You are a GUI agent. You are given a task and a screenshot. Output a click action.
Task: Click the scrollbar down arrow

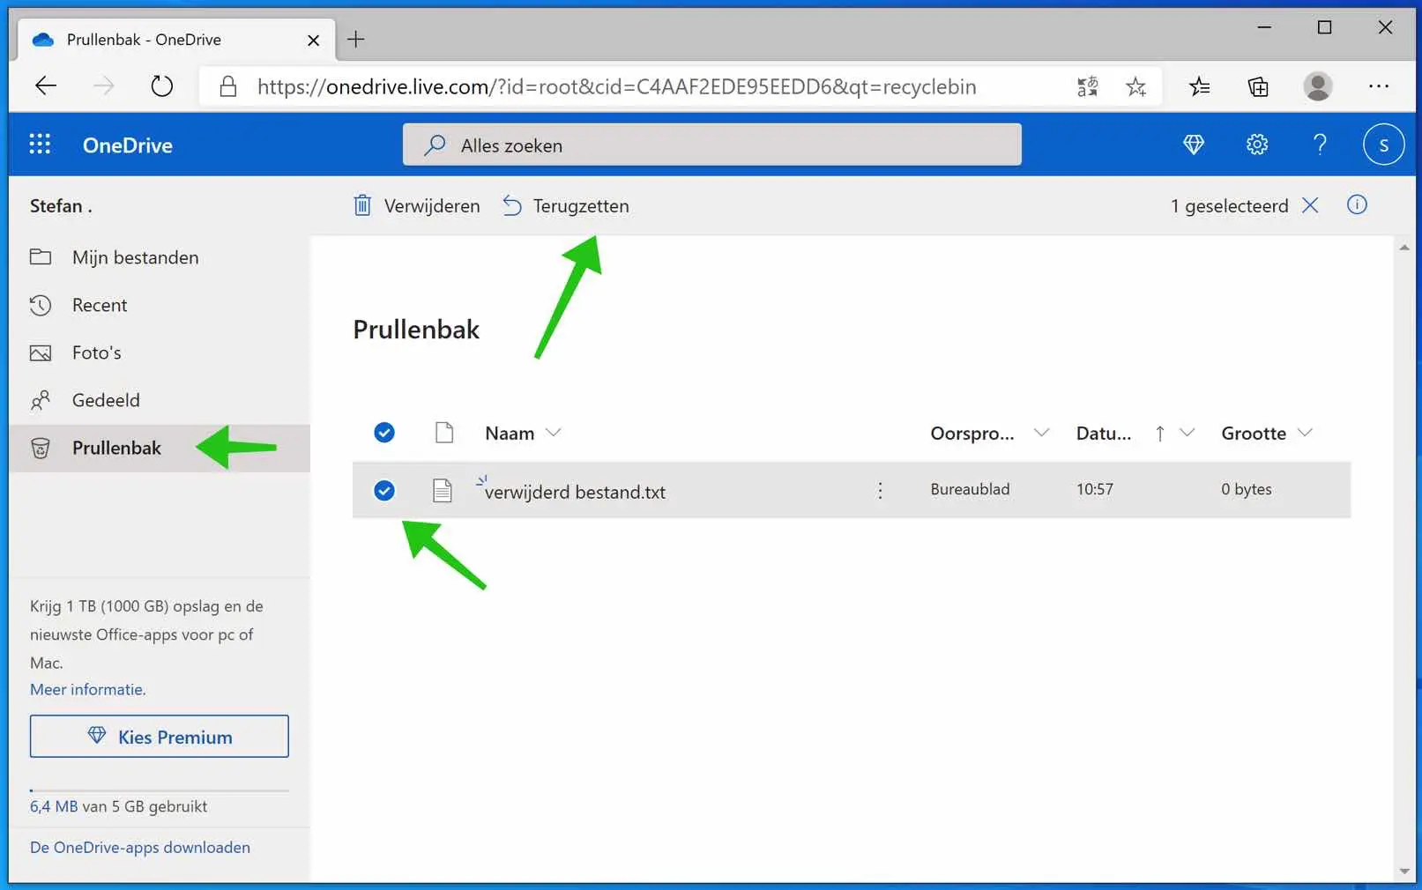(1404, 871)
